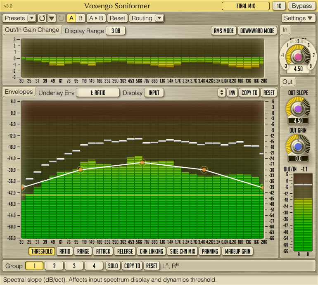Click the INV envelope button
This screenshot has width=318, height=285.
232,93
